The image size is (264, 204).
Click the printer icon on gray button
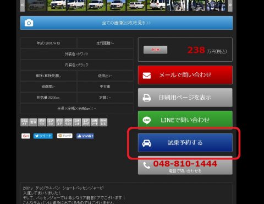(x=147, y=98)
